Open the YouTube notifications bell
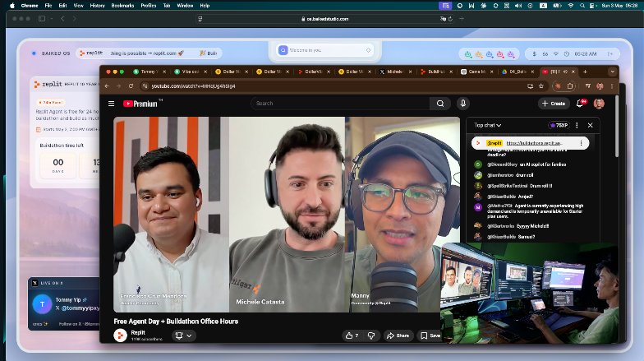The height and width of the screenshot is (361, 644). [580, 104]
